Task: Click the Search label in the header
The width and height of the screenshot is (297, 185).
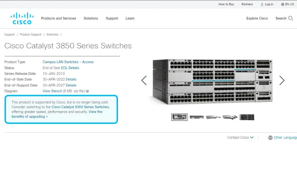Action: tap(281, 18)
